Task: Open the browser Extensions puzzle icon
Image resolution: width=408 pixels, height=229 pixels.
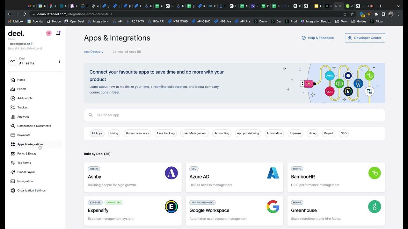Action: (376, 14)
